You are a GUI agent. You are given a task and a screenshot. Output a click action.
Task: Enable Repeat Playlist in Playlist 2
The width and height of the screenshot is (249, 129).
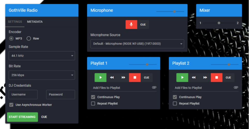[175, 104]
